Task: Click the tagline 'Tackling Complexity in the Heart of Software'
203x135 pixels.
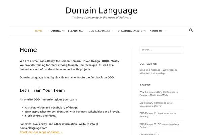Action: [101, 18]
